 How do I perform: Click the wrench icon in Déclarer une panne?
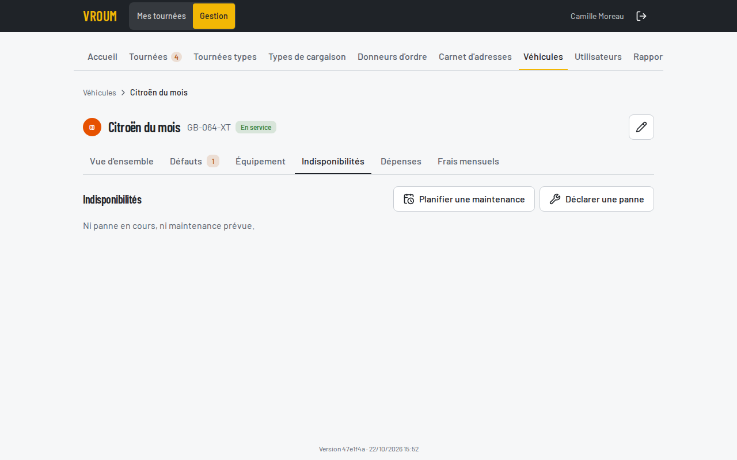coord(555,199)
